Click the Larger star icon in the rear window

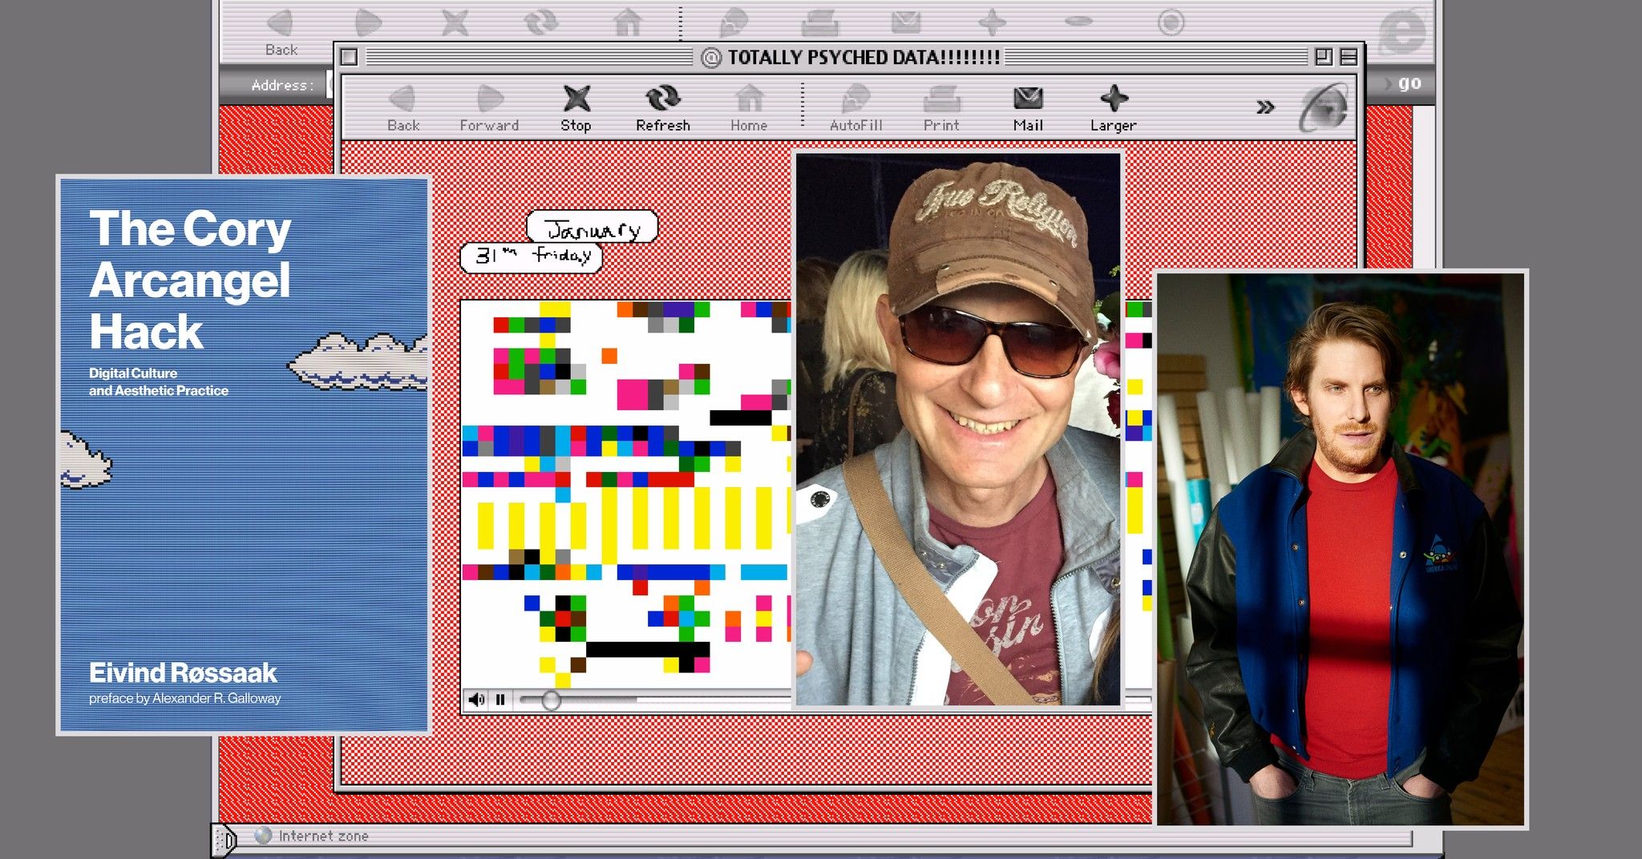(992, 23)
